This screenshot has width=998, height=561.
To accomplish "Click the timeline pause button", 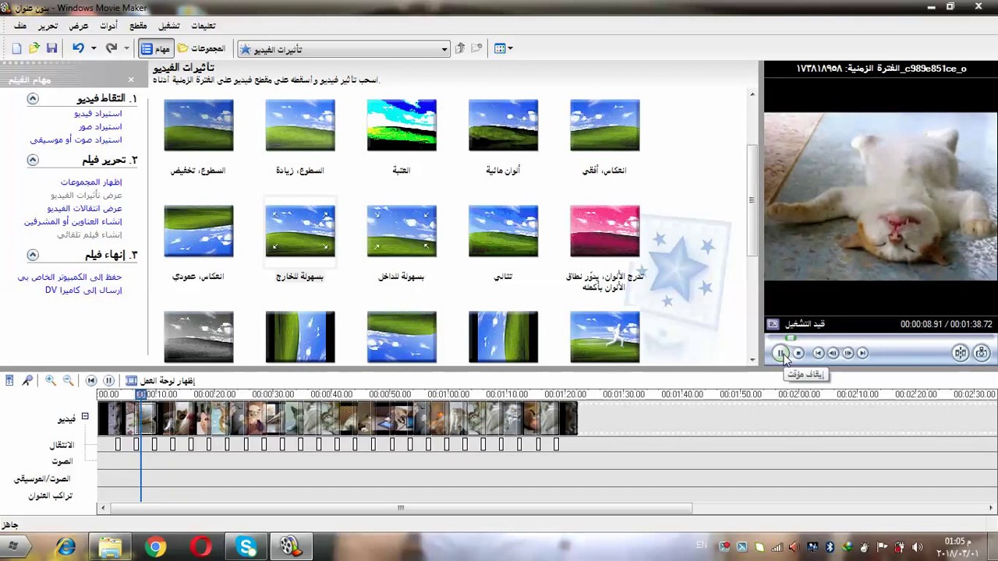I will pos(109,380).
